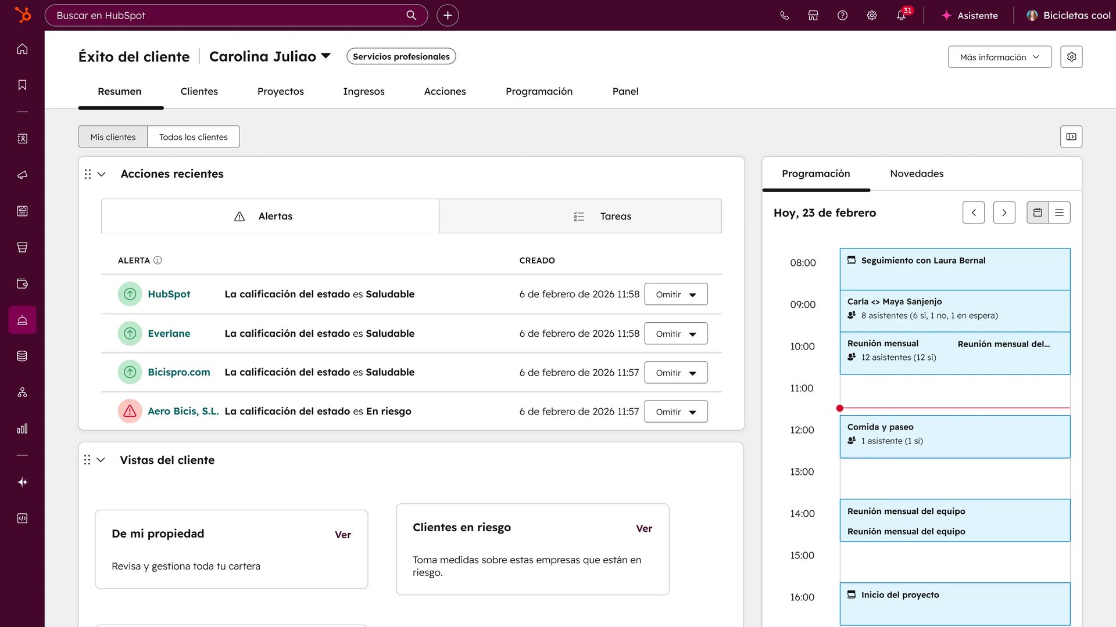Go to next day in schedule
Viewport: 1116px width, 627px height.
click(1004, 212)
